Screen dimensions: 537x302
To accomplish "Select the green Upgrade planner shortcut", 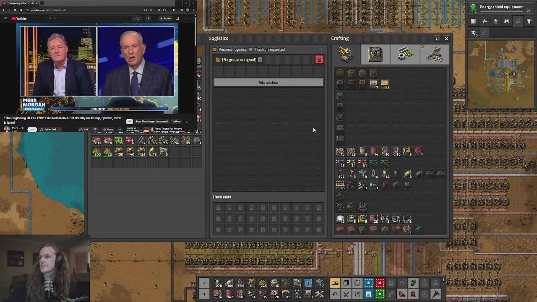I will (380, 294).
